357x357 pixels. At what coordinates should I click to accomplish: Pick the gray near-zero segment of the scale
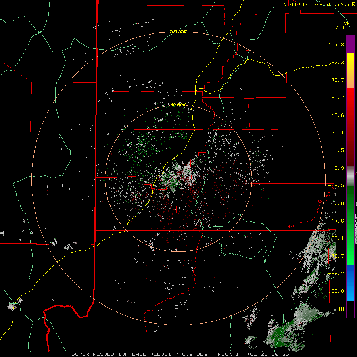pyautogui.click(x=350, y=177)
